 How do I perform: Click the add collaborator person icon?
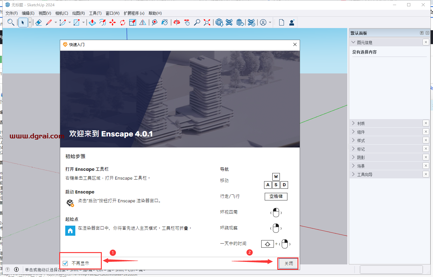pos(292,22)
